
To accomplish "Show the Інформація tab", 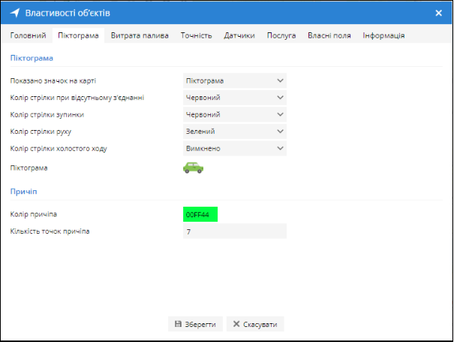I will pyautogui.click(x=383, y=35).
